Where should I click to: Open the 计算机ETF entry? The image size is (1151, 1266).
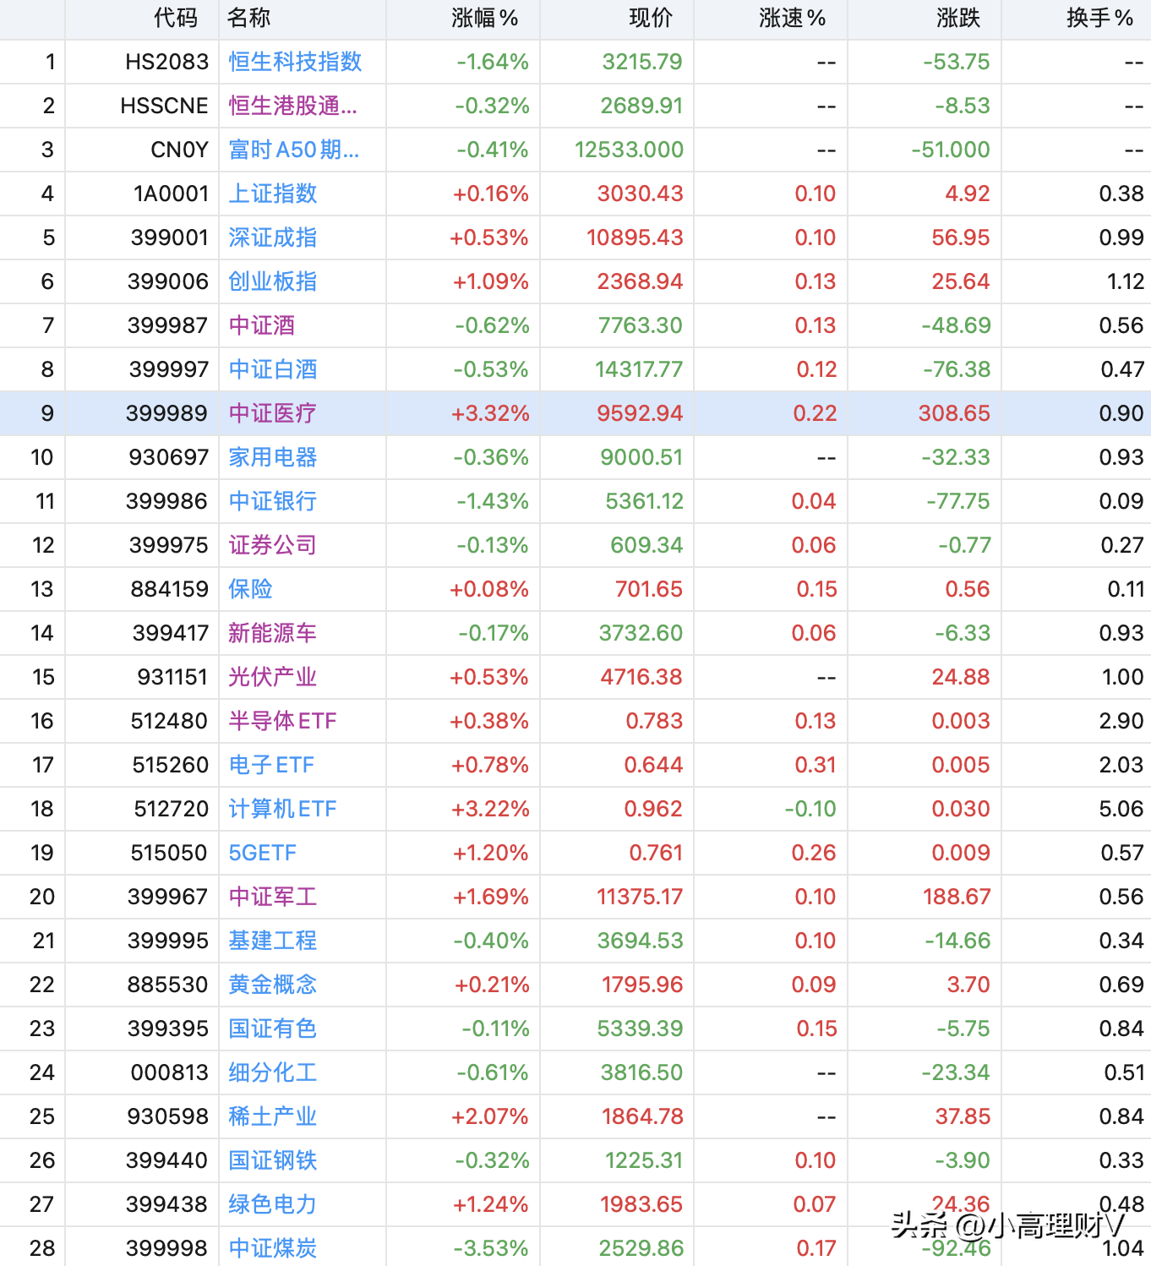(x=282, y=809)
